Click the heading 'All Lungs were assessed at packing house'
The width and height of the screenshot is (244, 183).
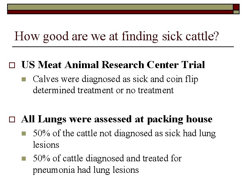(117, 119)
